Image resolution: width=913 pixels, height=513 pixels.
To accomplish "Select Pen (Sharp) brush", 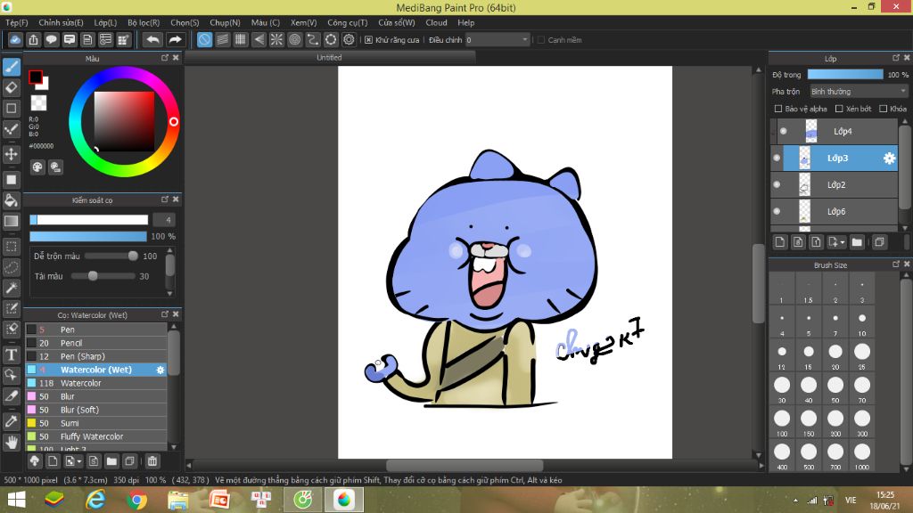I will pyautogui.click(x=96, y=356).
